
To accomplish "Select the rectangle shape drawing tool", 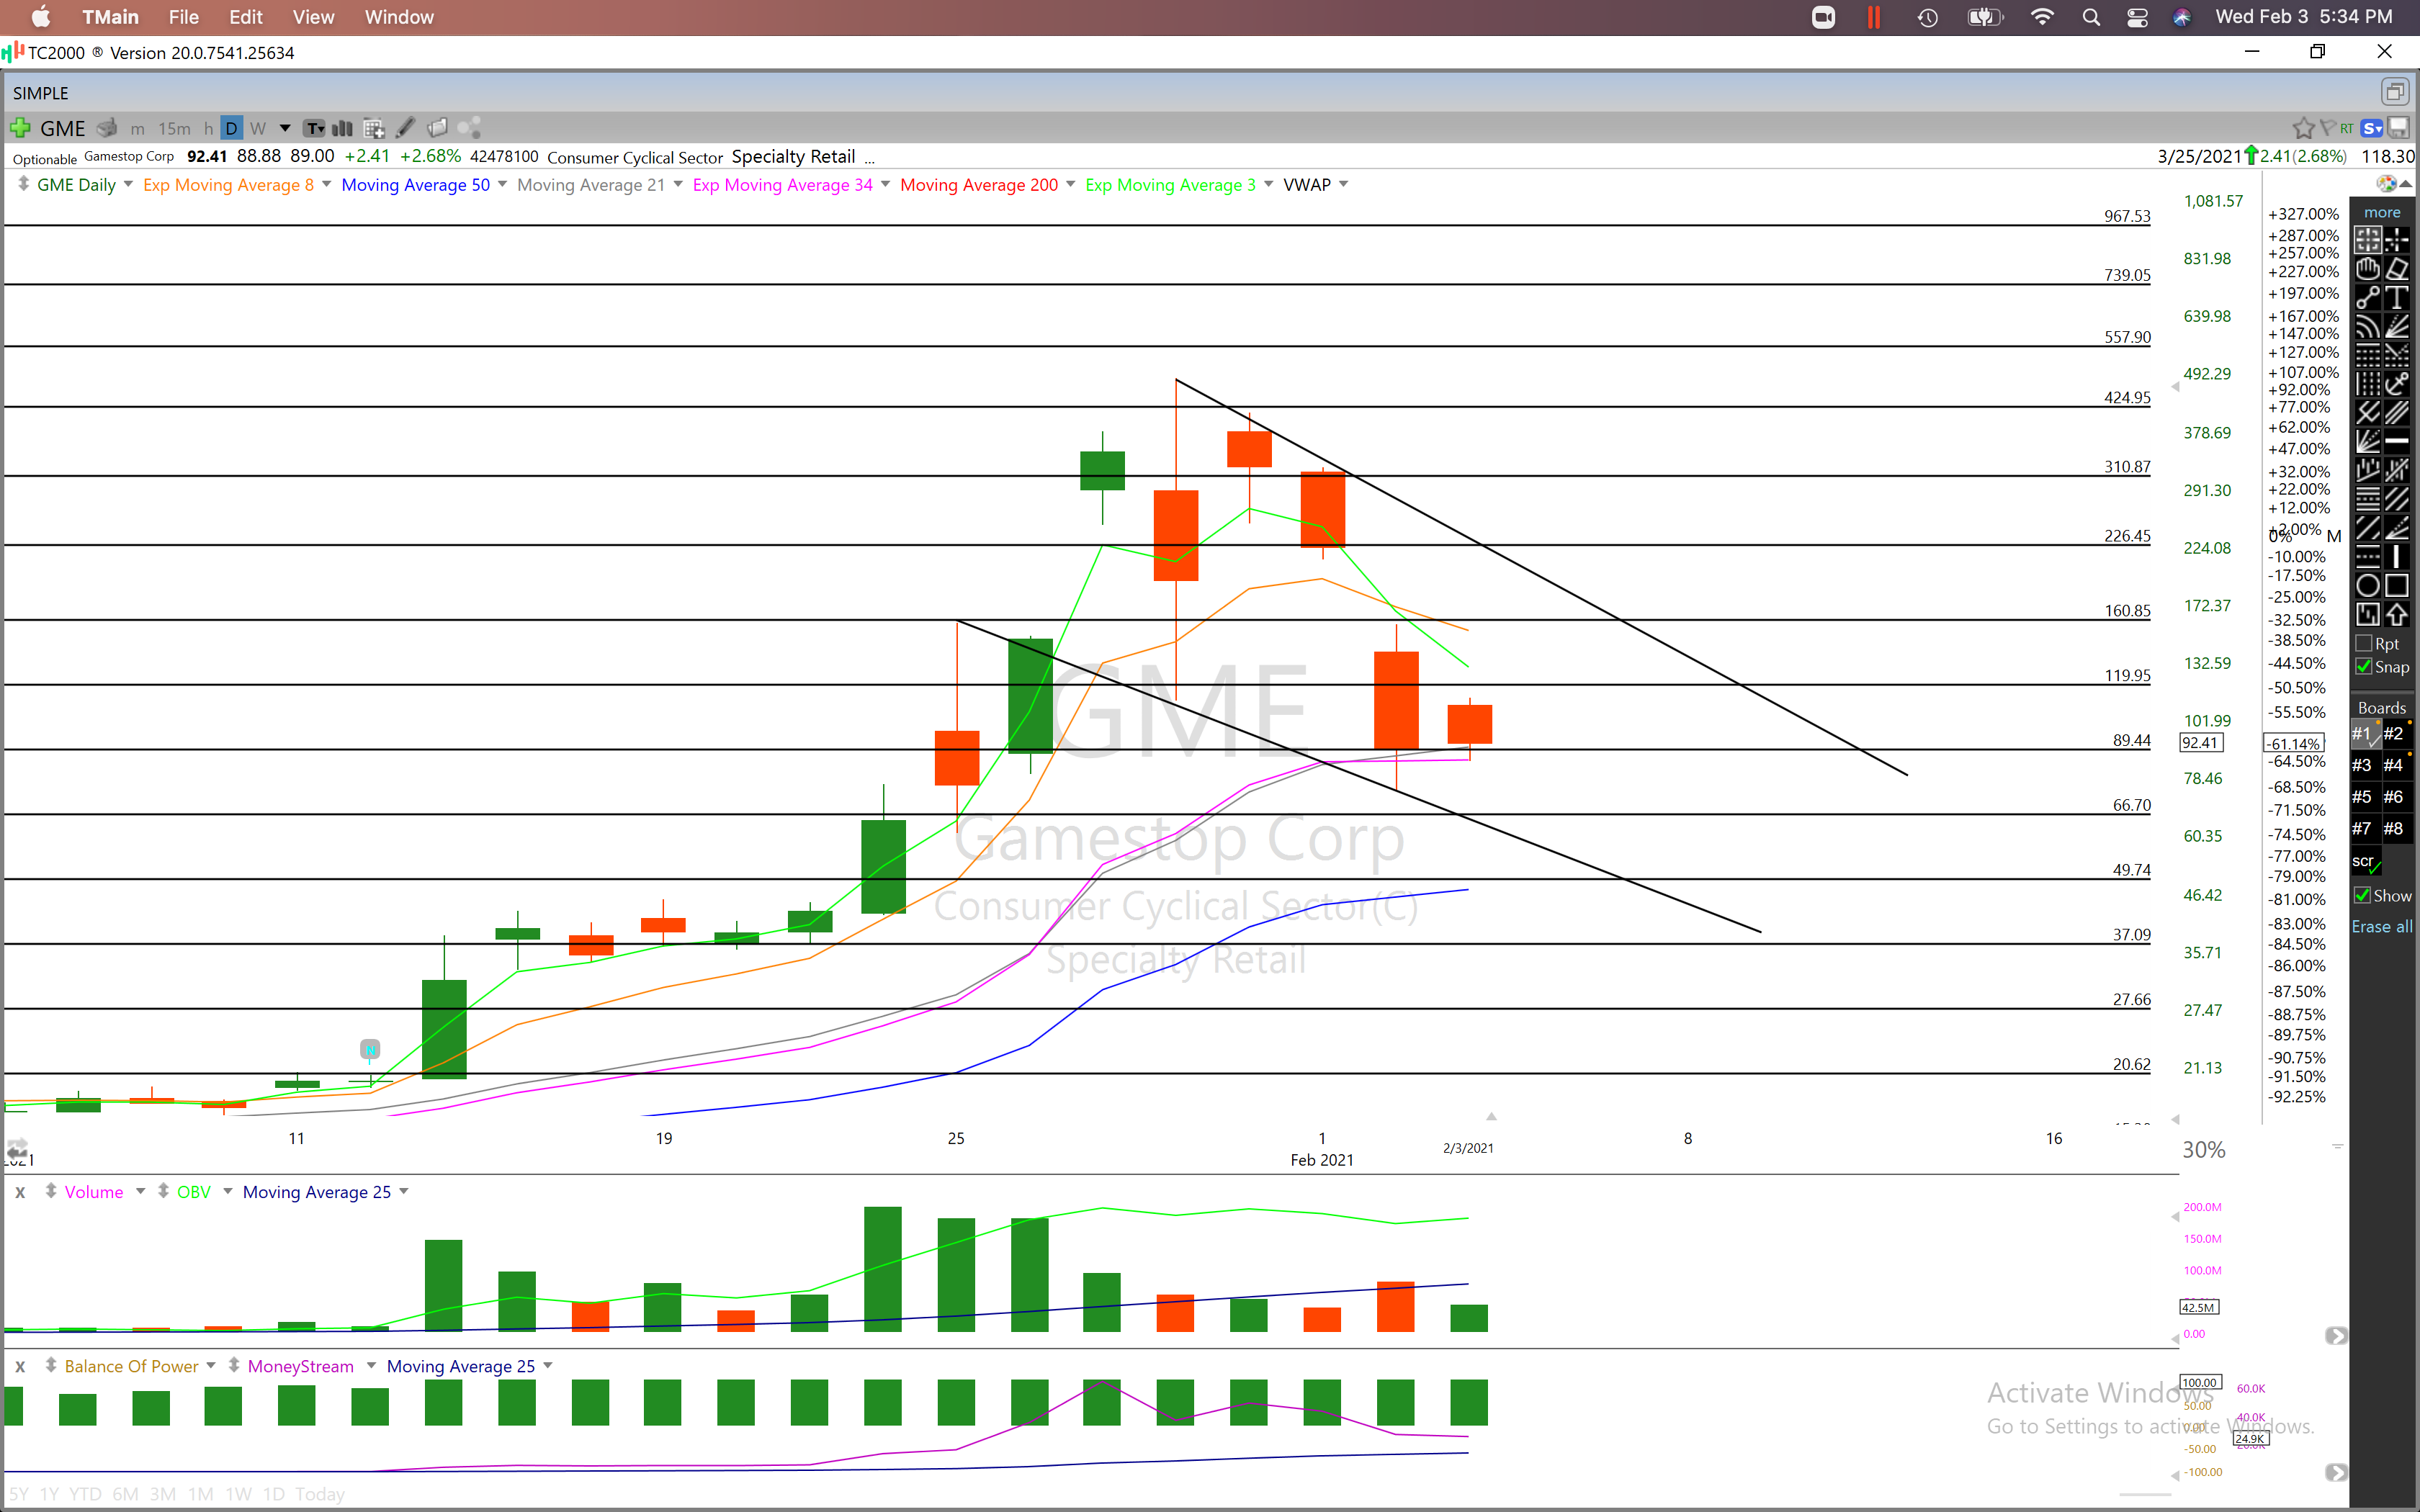I will 2397,586.
